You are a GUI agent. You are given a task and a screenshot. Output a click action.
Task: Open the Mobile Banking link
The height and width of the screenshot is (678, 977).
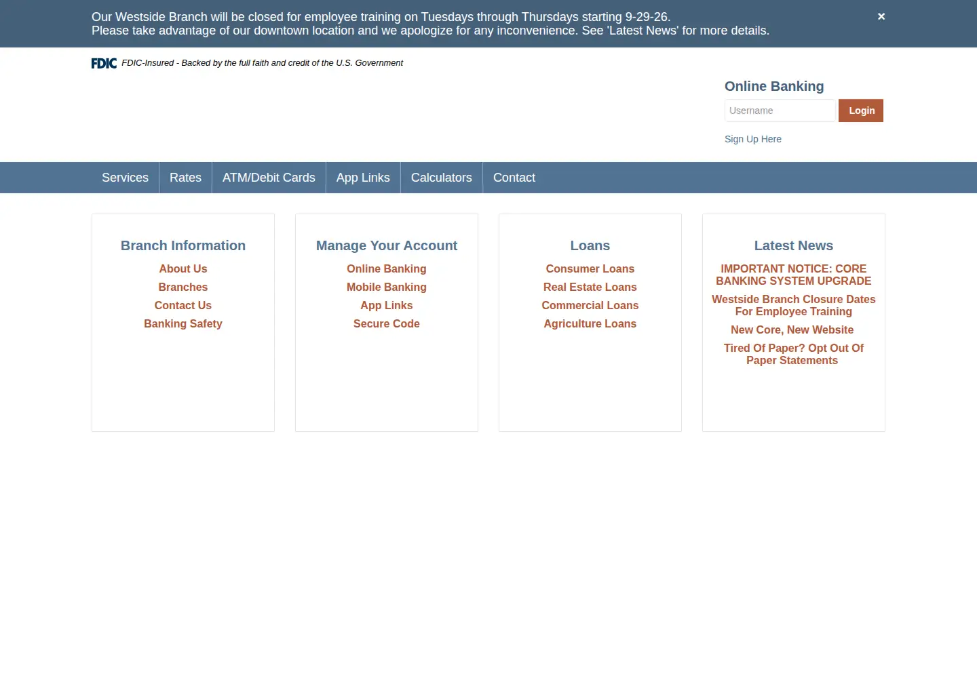(387, 287)
